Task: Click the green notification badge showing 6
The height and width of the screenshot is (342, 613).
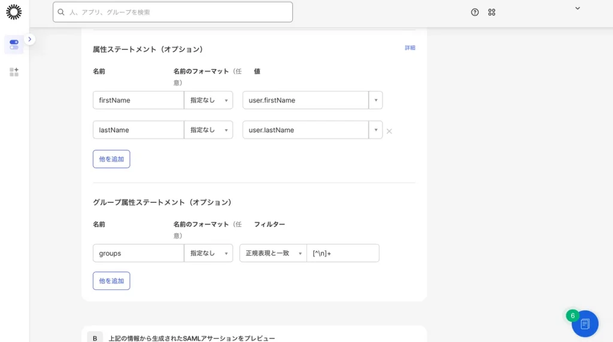Action: tap(572, 315)
